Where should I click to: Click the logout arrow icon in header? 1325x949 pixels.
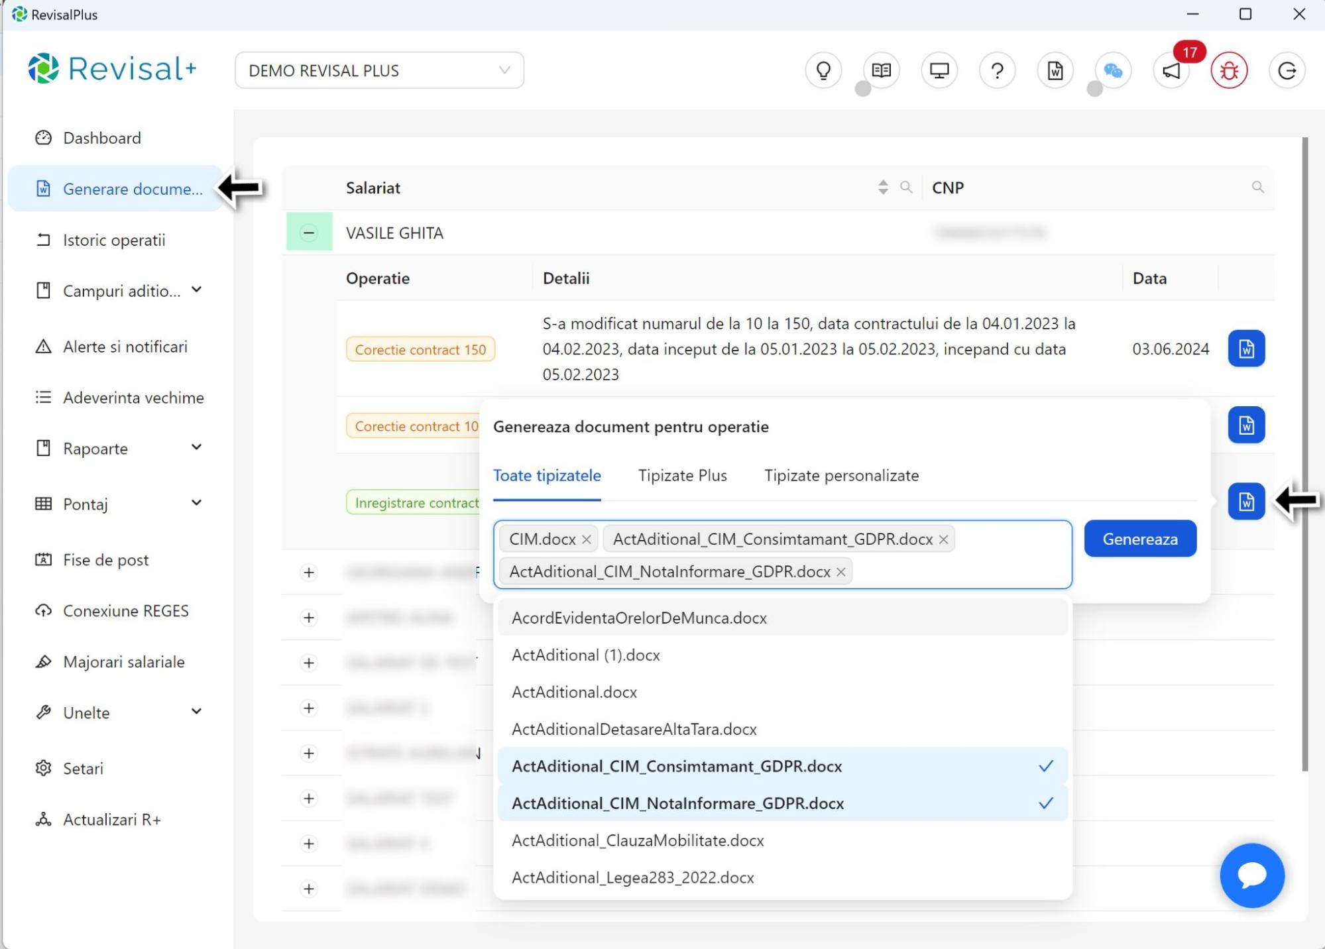(x=1287, y=70)
